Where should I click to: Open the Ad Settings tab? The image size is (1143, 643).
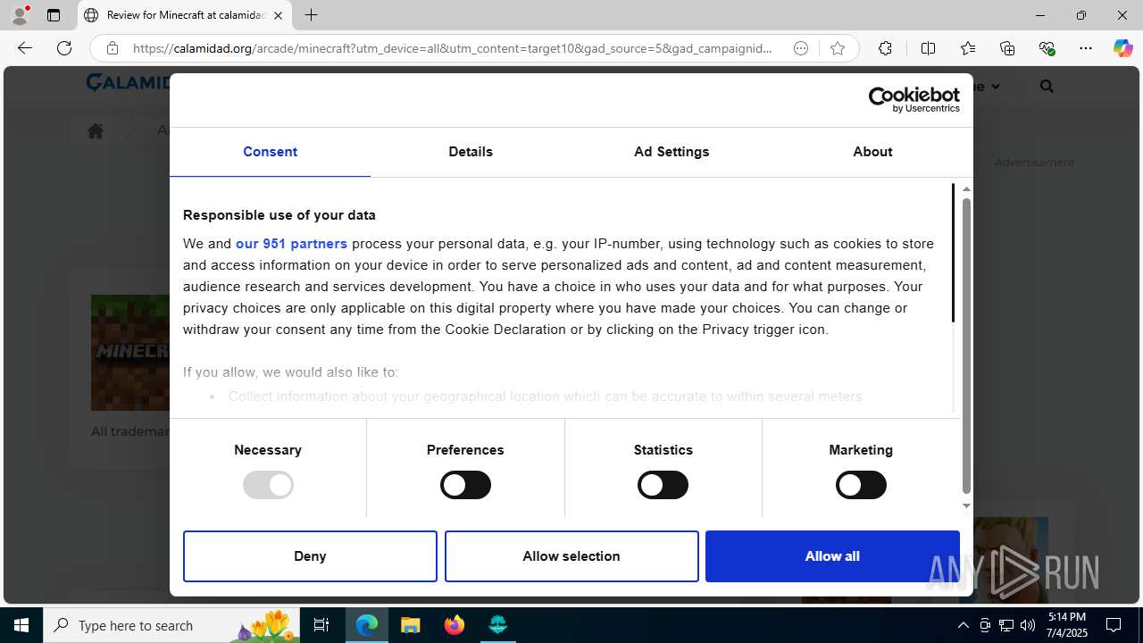pyautogui.click(x=672, y=152)
